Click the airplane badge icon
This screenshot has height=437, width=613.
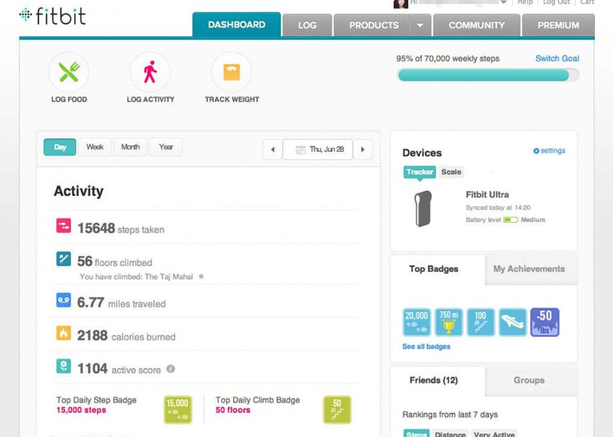[x=512, y=322]
